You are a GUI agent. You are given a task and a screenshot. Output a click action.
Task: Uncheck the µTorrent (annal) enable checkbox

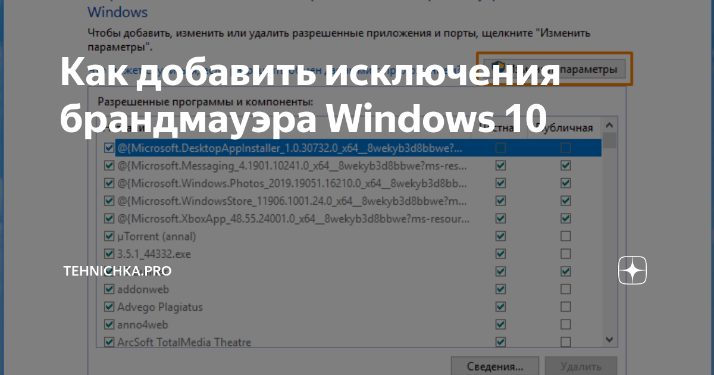(x=109, y=236)
